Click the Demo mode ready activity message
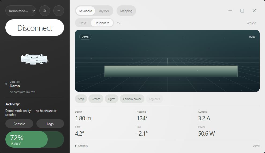This screenshot has height=153, width=265. coord(31,113)
